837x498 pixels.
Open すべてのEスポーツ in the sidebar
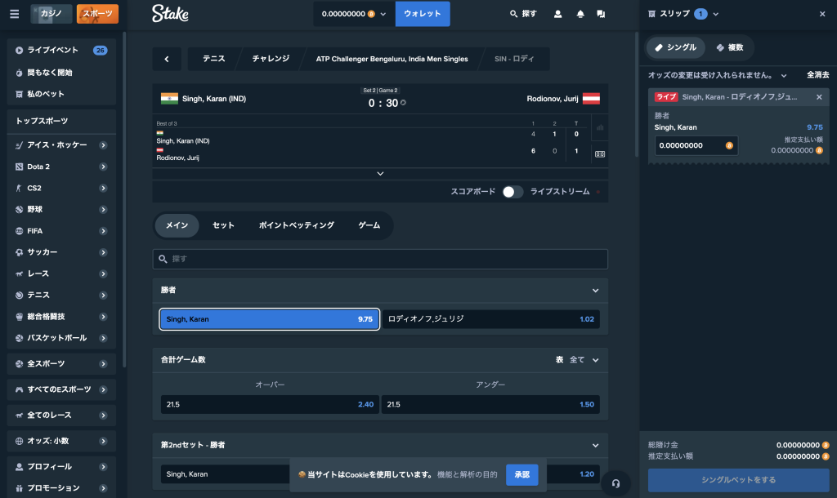pos(61,389)
